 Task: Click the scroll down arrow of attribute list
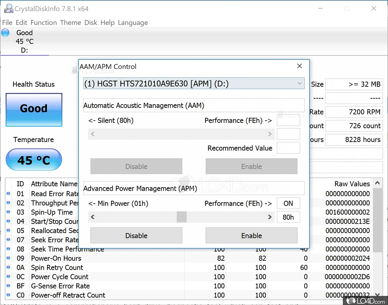click(x=377, y=294)
